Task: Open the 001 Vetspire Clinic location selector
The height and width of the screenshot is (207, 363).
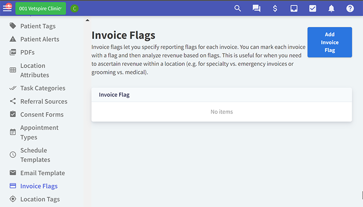Action: (41, 8)
